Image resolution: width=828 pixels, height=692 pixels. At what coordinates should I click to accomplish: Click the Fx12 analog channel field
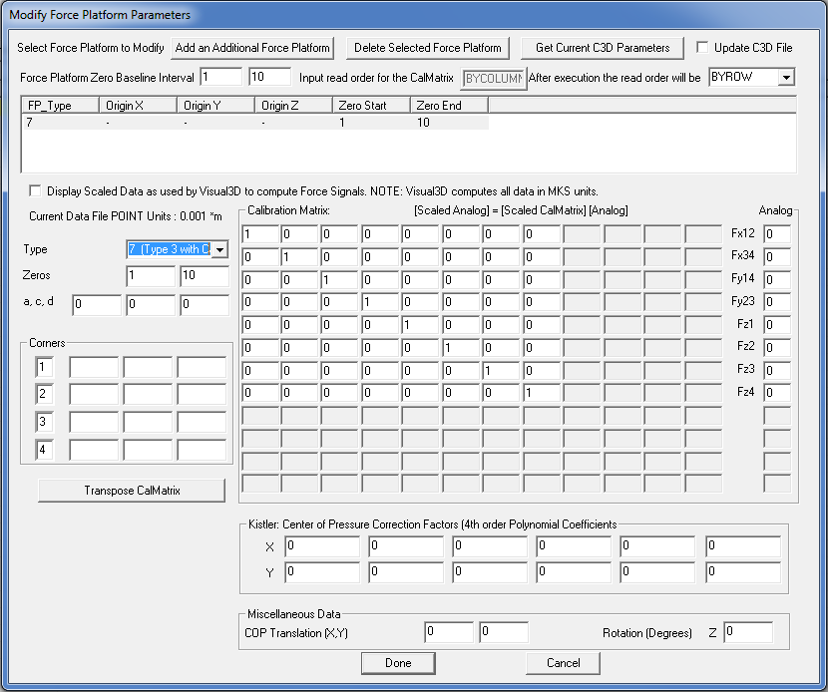pos(777,234)
